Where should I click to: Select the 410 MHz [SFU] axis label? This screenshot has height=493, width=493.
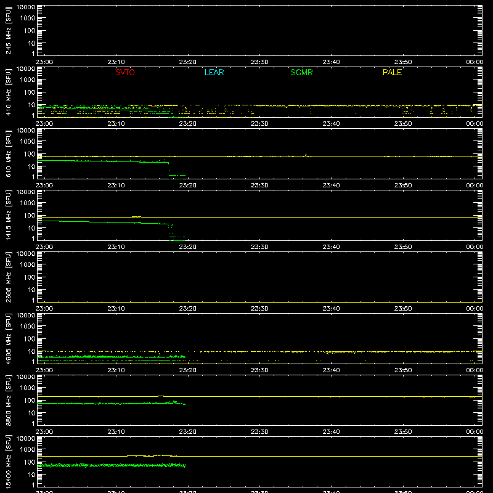pos(8,92)
